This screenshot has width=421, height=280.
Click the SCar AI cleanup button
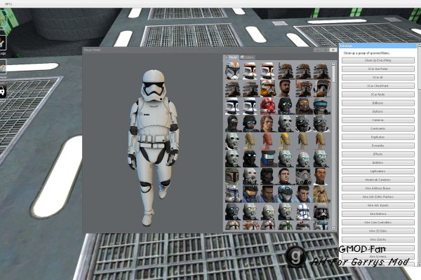(x=377, y=78)
